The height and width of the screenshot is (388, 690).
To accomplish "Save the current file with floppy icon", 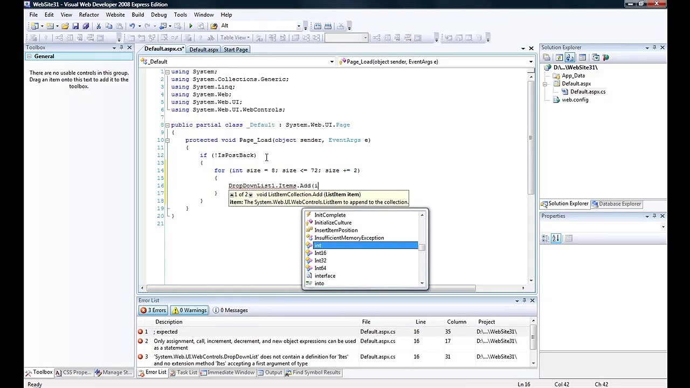I will [x=75, y=26].
